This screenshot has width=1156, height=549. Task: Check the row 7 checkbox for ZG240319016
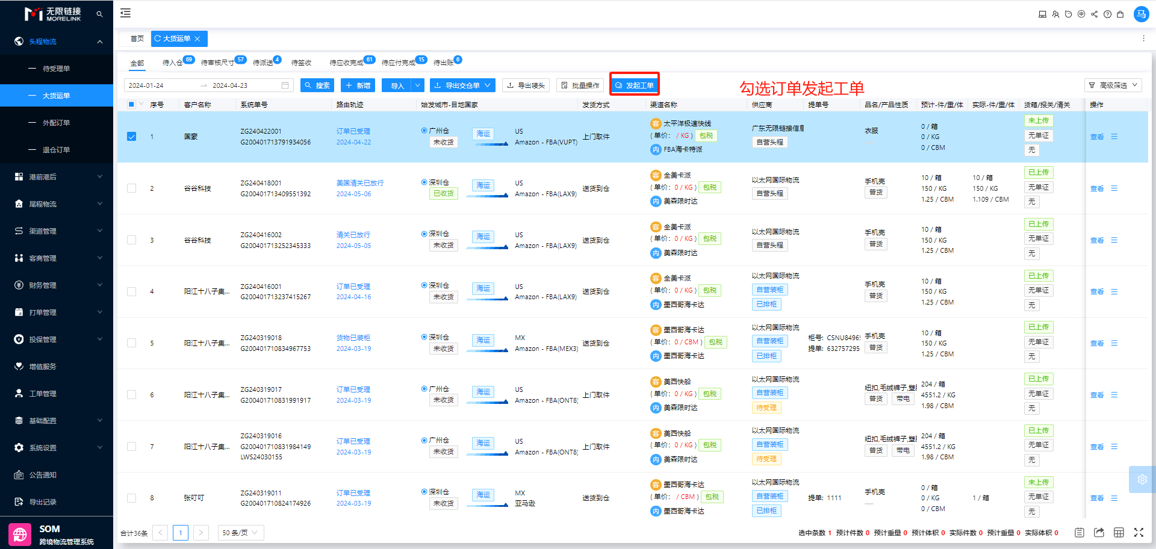(x=131, y=447)
